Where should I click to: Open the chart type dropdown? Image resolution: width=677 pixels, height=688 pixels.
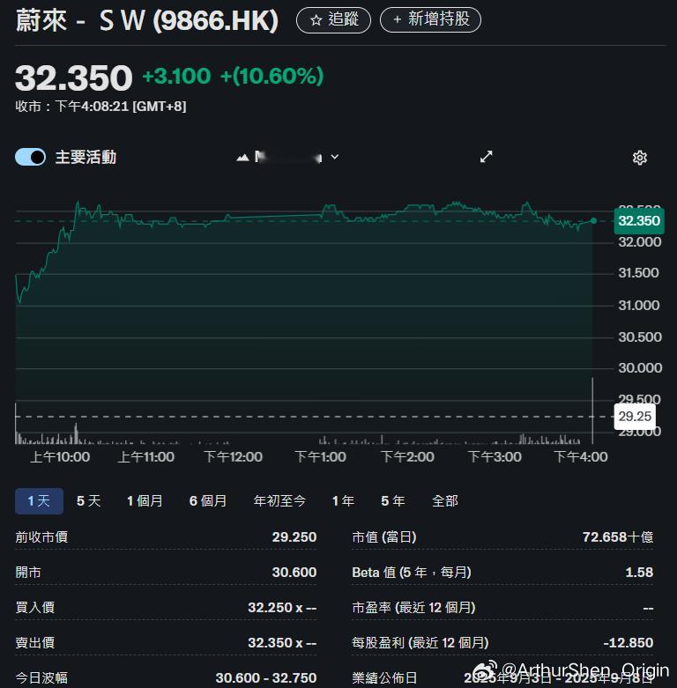[287, 157]
